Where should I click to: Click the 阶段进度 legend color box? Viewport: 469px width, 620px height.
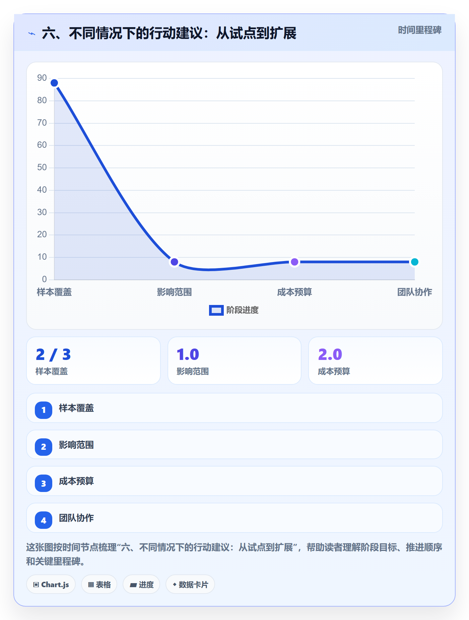coord(216,310)
